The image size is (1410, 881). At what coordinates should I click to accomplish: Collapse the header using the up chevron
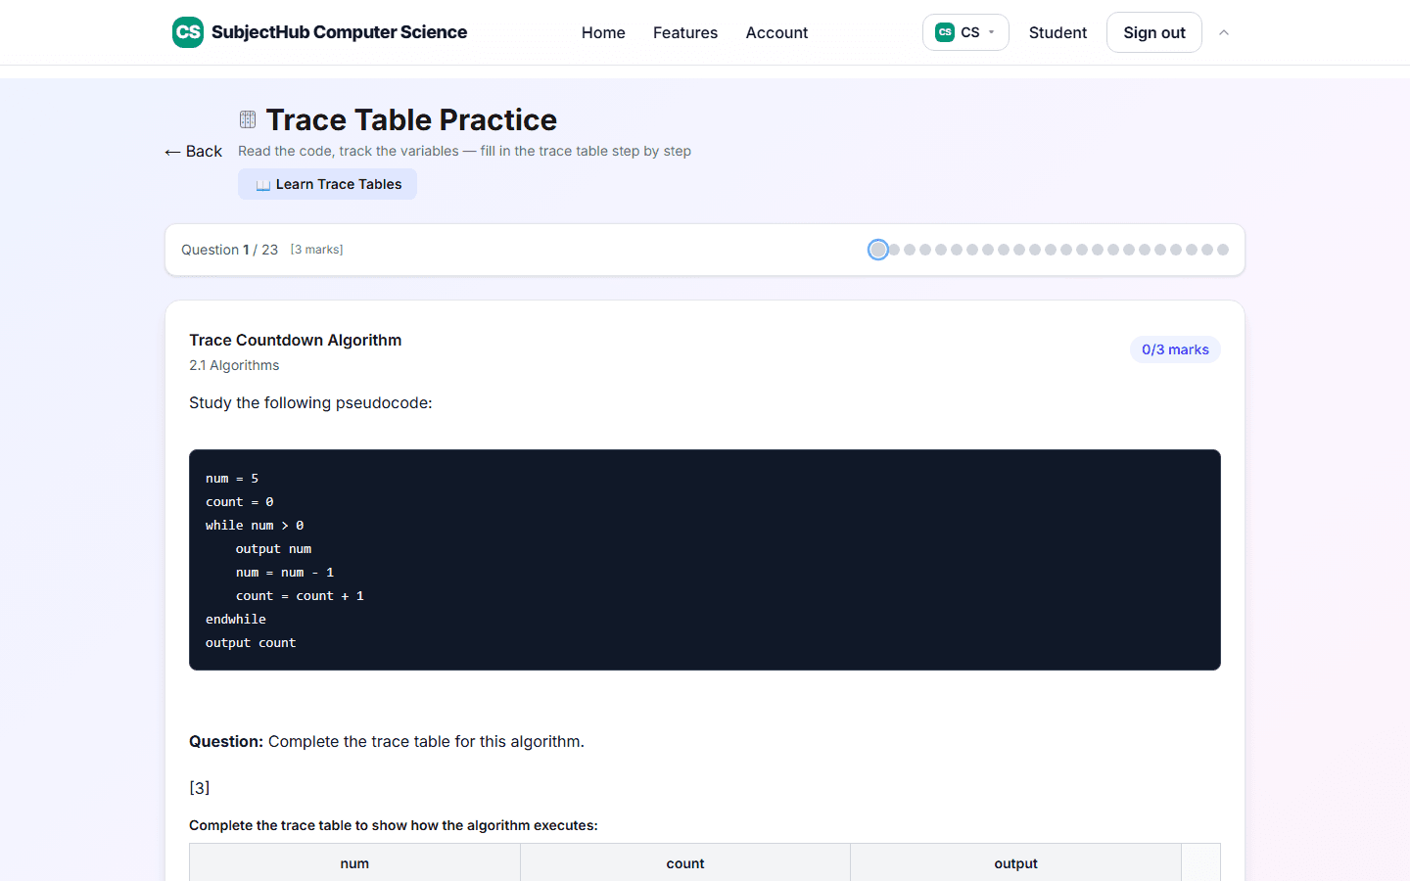point(1224,32)
